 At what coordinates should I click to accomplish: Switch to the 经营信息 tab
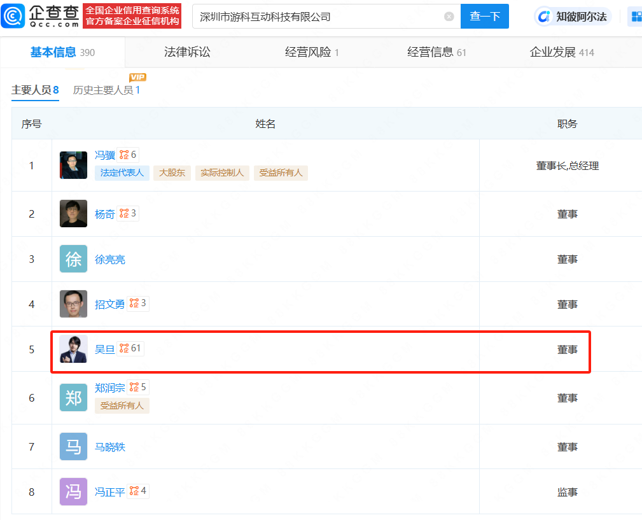(x=436, y=52)
